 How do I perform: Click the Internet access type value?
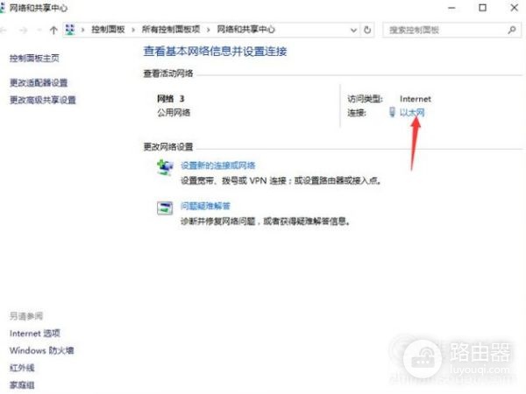click(416, 99)
